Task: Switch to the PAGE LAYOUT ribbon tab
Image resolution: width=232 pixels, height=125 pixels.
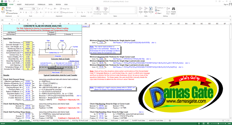Action: (x=30, y=5)
